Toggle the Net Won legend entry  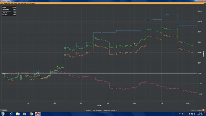(x=88, y=110)
